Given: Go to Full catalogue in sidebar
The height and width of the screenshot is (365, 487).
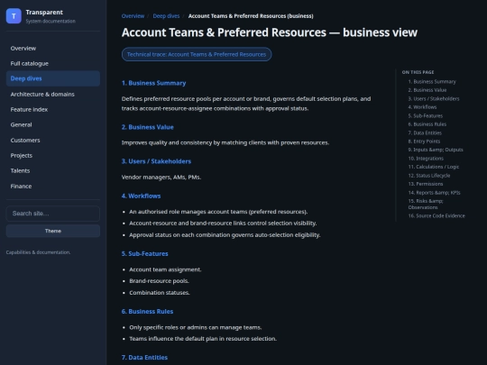Looking at the screenshot, I should click(53, 64).
